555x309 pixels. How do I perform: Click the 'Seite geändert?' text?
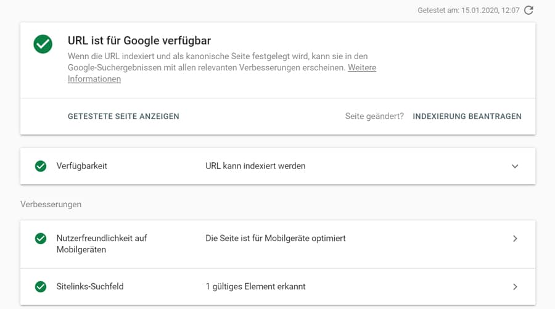(374, 116)
